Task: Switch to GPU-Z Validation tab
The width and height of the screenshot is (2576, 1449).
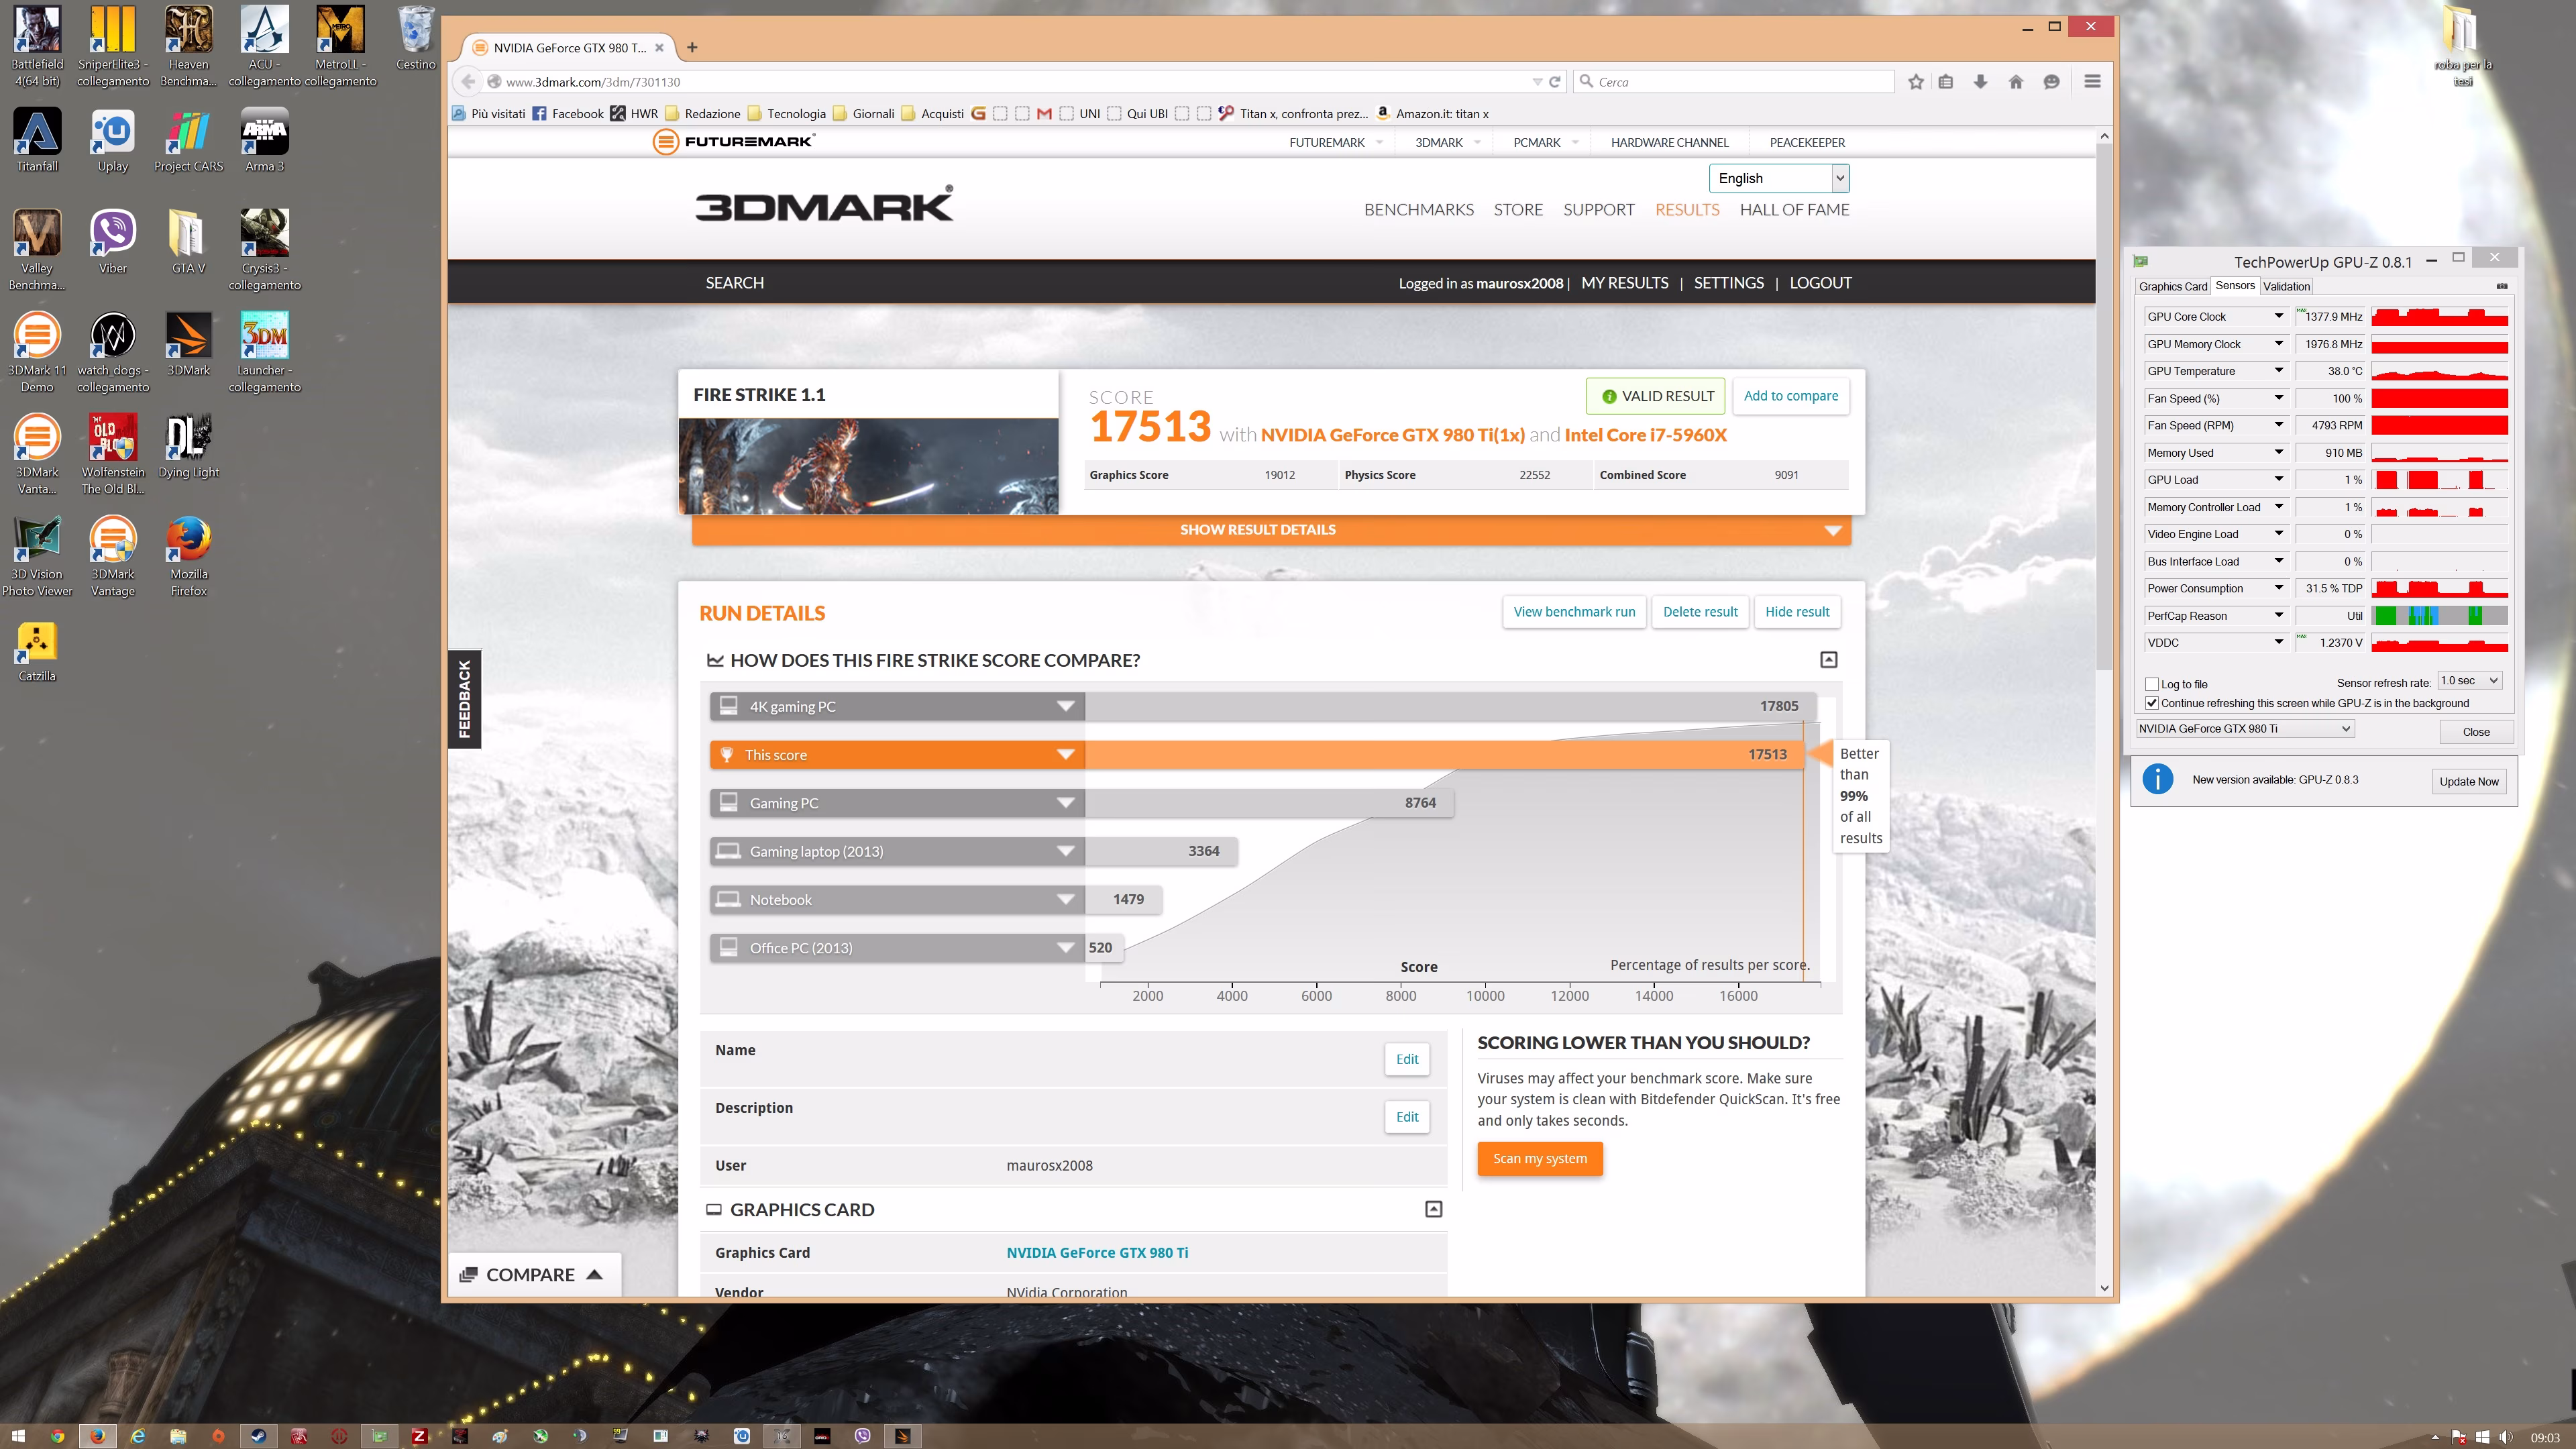Action: 2286,286
